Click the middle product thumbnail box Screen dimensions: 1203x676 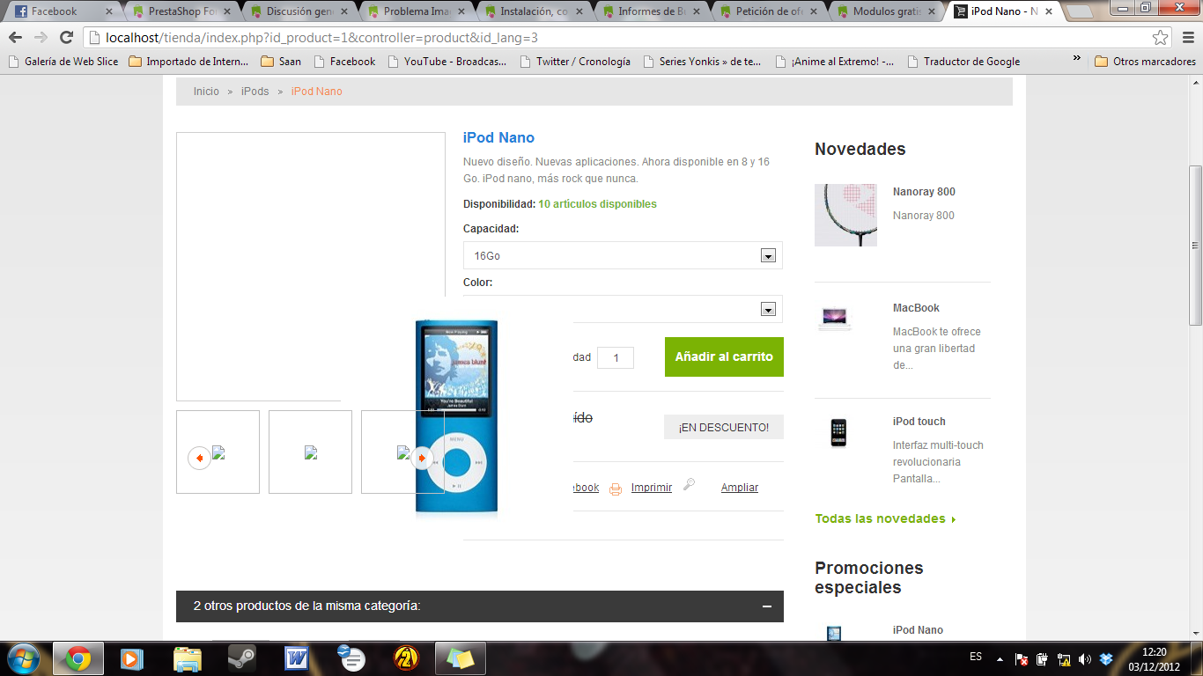tap(310, 452)
